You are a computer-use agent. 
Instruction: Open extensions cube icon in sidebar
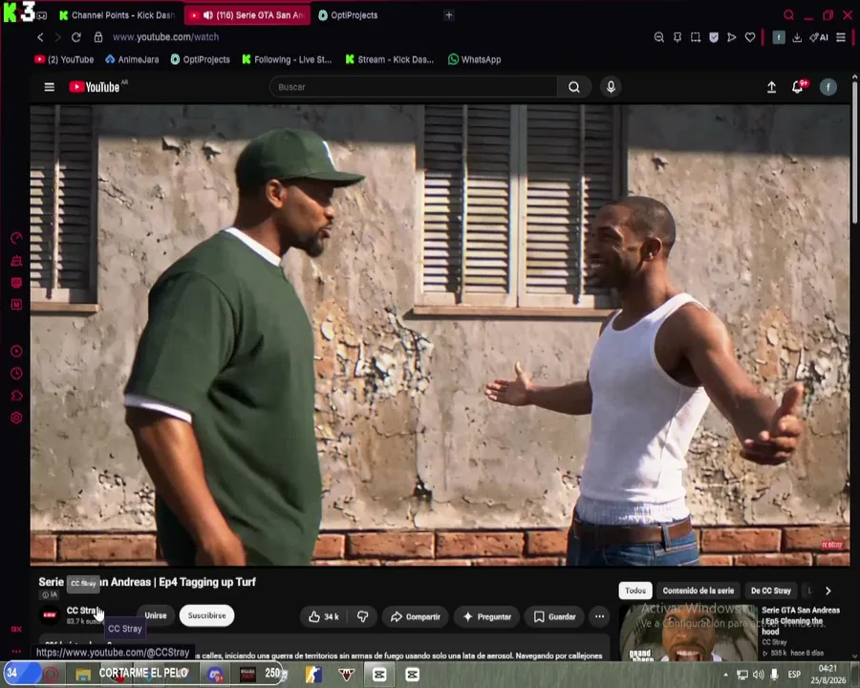(x=16, y=396)
